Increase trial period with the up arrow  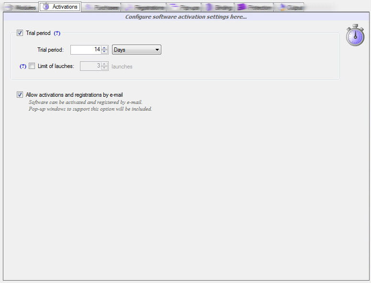pos(104,47)
